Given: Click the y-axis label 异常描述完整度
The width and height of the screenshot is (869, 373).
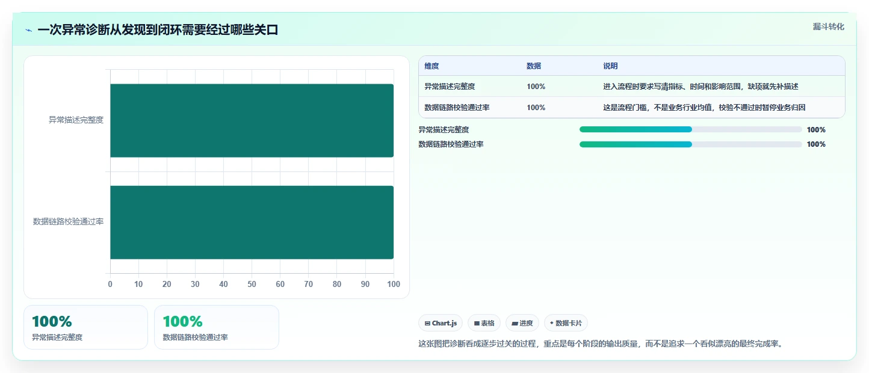Looking at the screenshot, I should [76, 120].
